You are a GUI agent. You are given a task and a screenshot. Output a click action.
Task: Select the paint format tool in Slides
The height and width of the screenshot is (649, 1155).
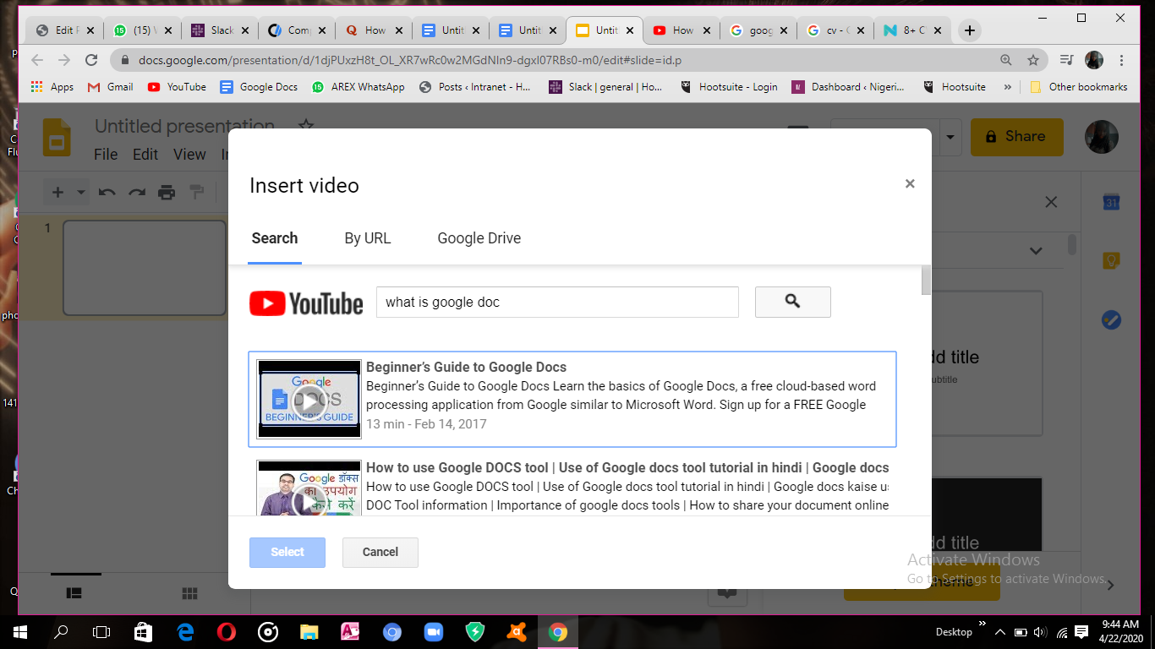(197, 193)
